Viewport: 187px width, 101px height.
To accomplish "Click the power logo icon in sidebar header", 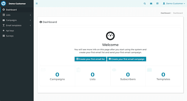I will [x=3, y=4].
